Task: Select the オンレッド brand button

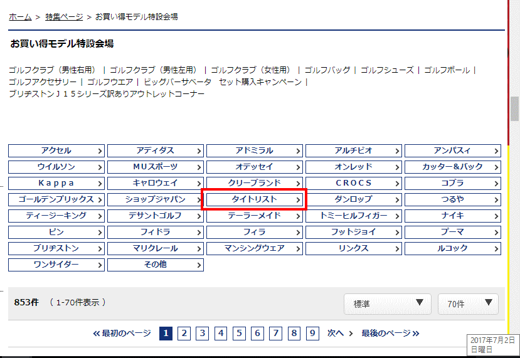Action: 354,167
